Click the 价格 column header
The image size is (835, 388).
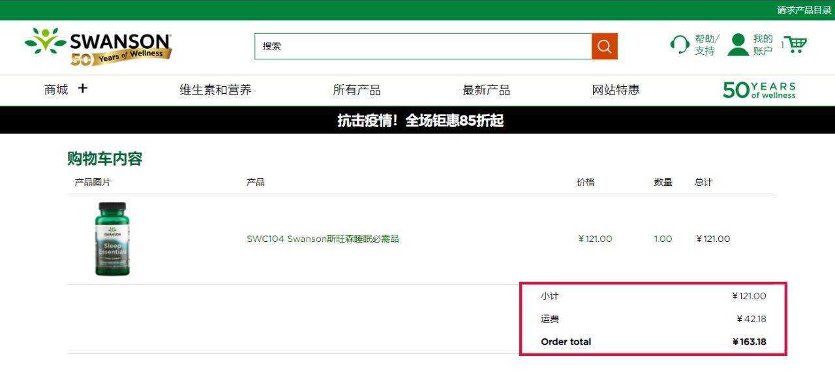tap(586, 182)
